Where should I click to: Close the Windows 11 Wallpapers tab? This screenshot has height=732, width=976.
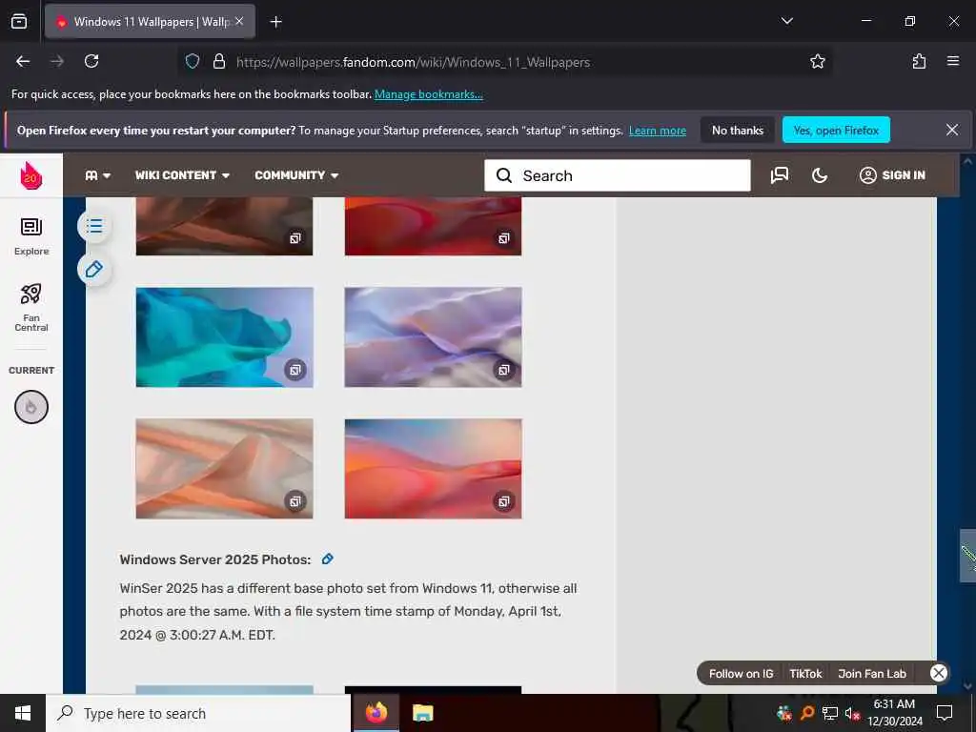[239, 22]
